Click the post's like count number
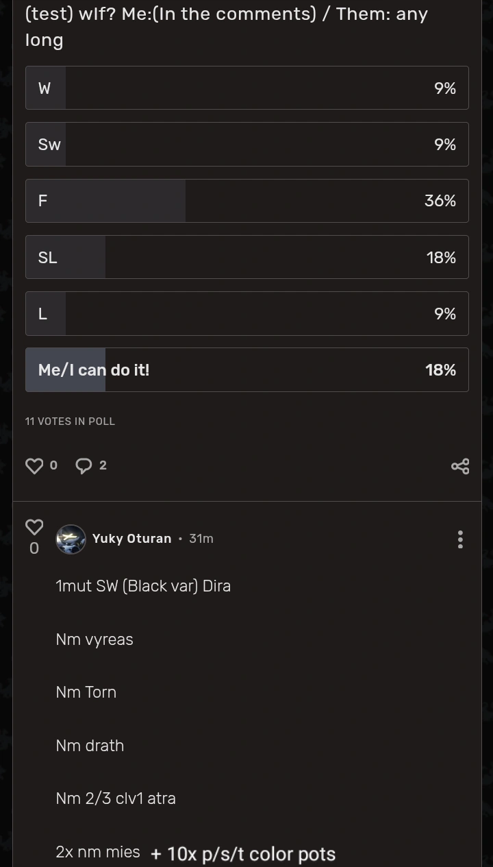The height and width of the screenshot is (867, 493). [53, 465]
